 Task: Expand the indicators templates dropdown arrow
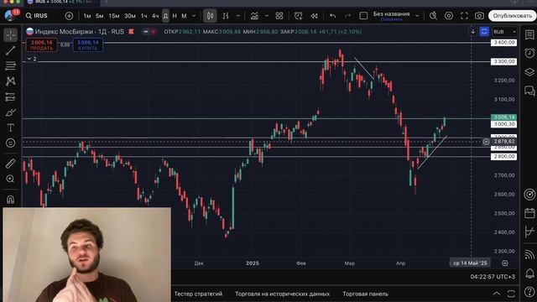(x=267, y=16)
